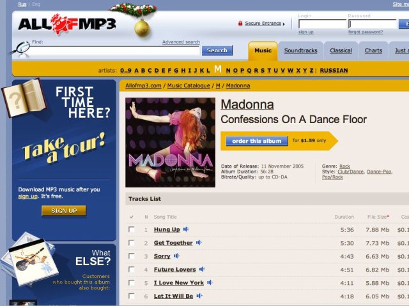Play the Hung Up preview speaker icon
The height and width of the screenshot is (306, 409).
click(x=186, y=229)
